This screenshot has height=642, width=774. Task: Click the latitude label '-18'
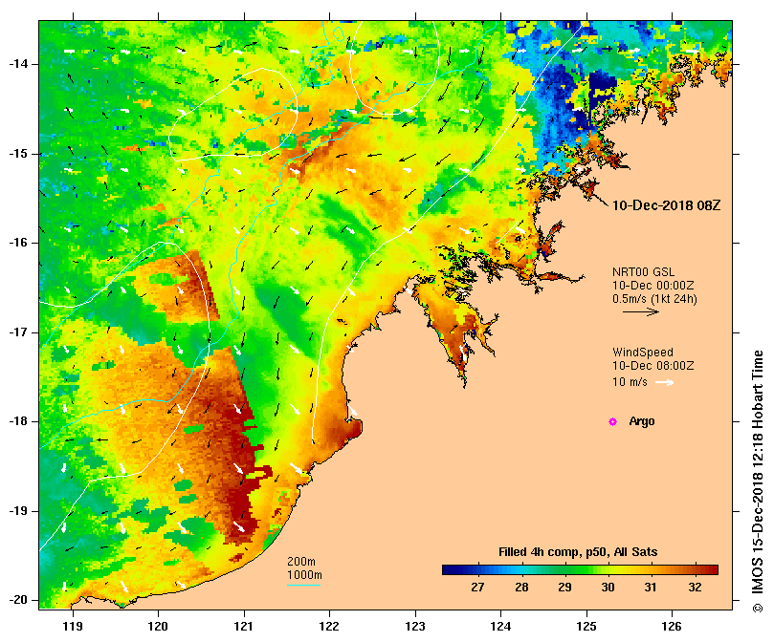click(18, 421)
